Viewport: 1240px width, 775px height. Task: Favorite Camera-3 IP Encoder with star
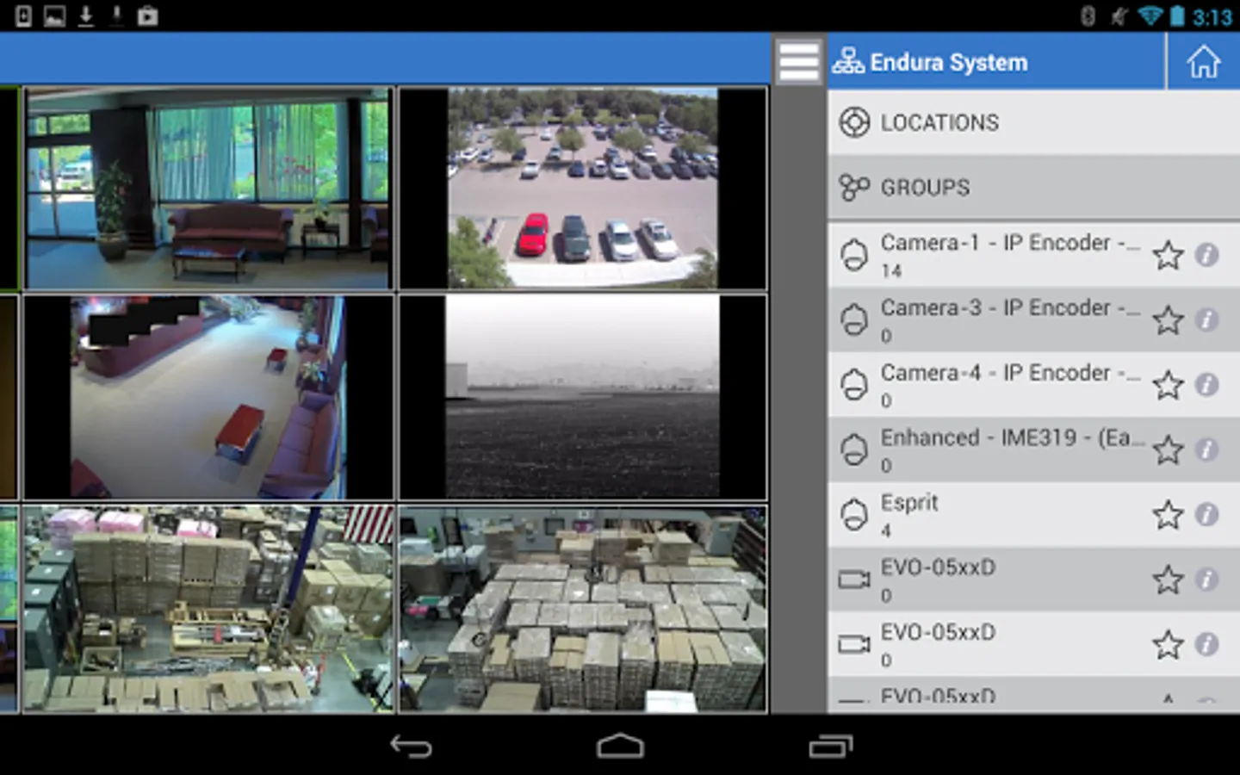pos(1168,319)
